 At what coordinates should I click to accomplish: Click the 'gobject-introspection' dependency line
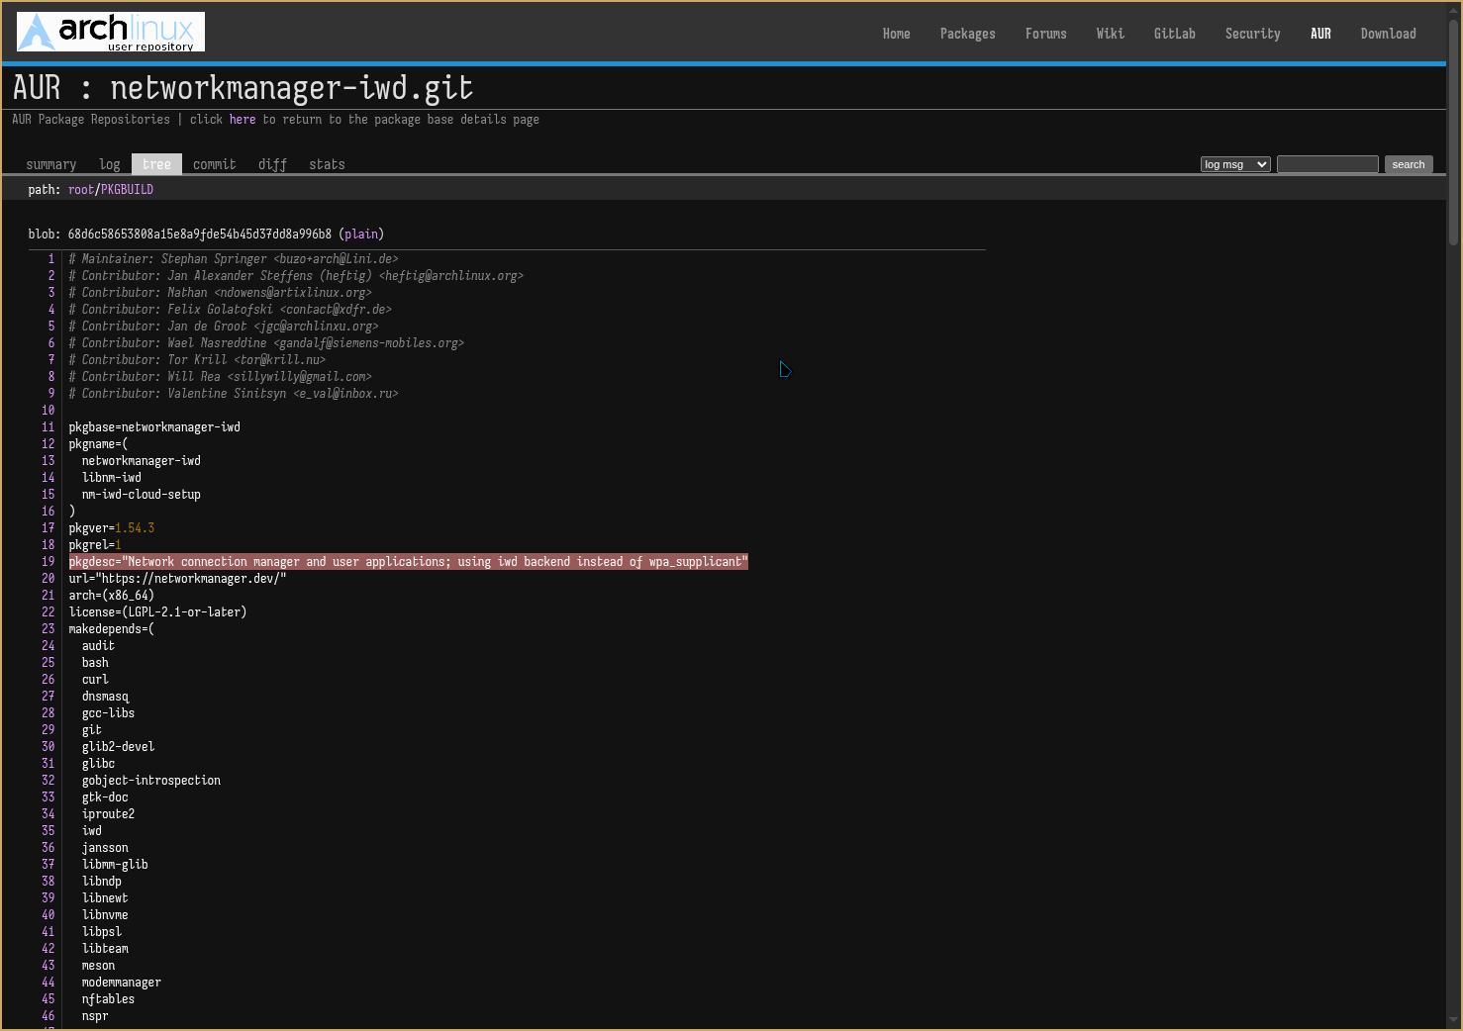coord(151,781)
